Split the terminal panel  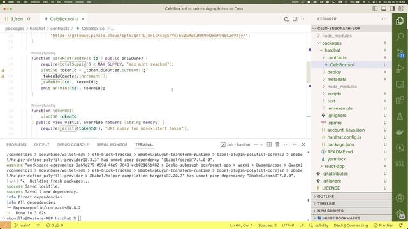269,144
